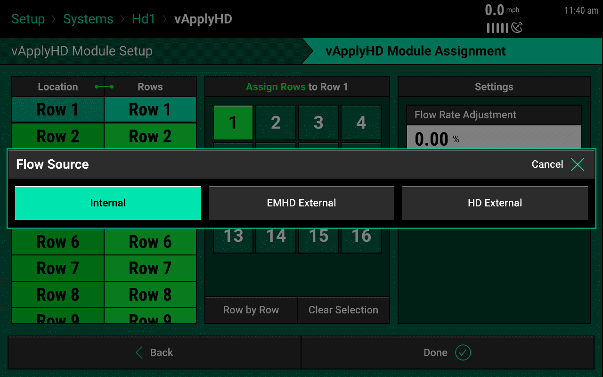Click the satellite GPS status icon
Screen dimensions: 603x377
coord(517,28)
